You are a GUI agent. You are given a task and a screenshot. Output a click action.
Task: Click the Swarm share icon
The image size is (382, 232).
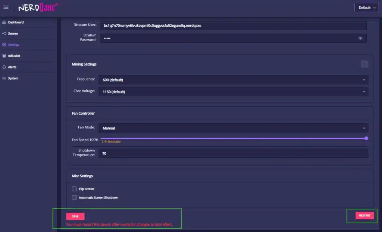tap(4, 34)
